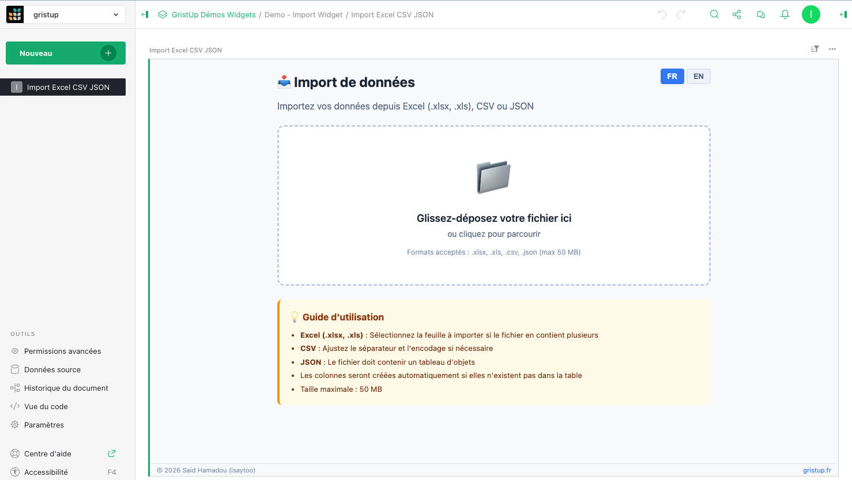Screen dimensions: 852x480
Task: Open the search magnifier icon
Action: coord(714,14)
